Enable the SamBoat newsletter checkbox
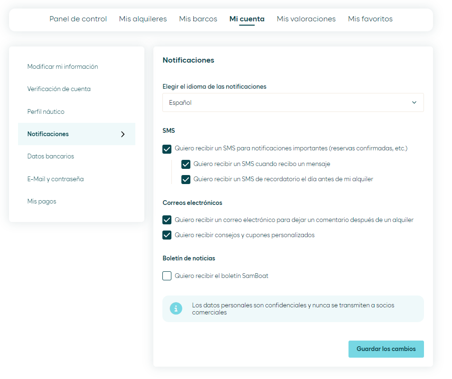This screenshot has height=379, width=452. coord(167,276)
